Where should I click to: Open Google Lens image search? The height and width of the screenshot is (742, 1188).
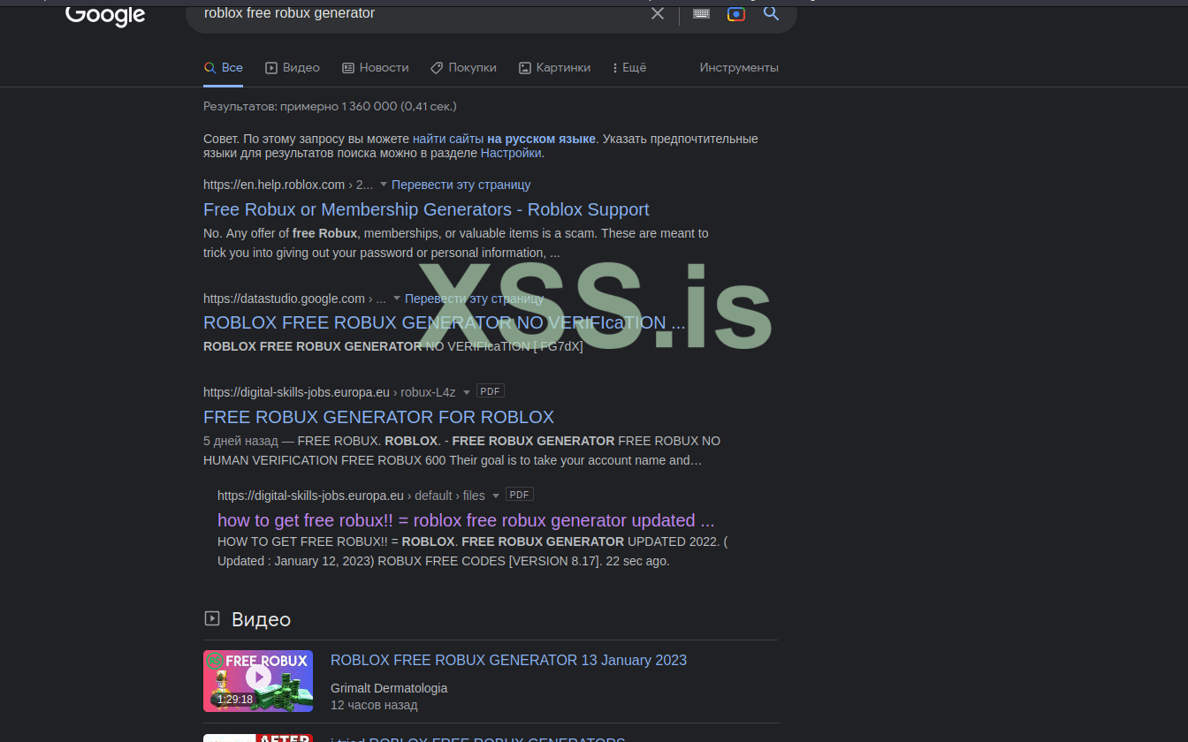tap(735, 13)
